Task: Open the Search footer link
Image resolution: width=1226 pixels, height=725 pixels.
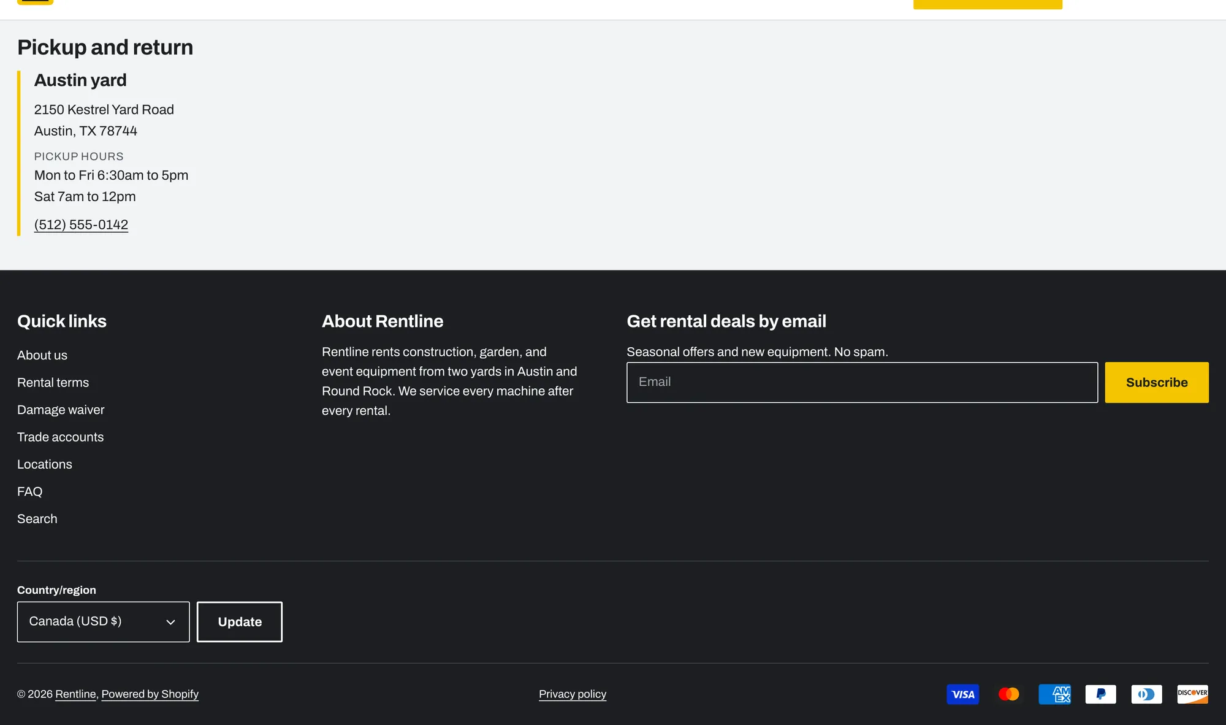Action: (x=37, y=519)
